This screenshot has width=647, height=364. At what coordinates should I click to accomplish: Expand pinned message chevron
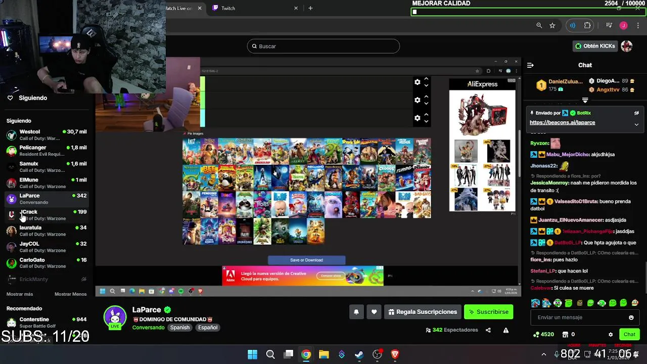pos(636,124)
